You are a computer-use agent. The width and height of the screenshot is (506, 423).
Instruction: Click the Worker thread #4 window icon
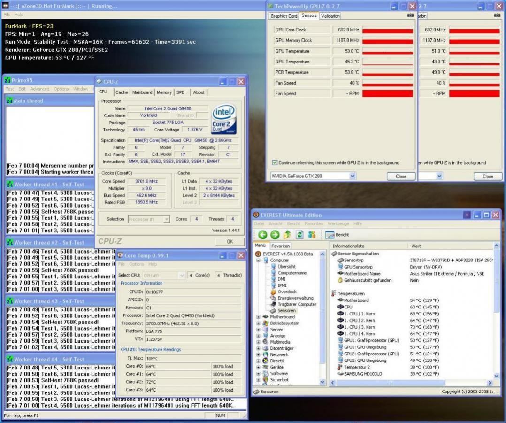(10, 359)
